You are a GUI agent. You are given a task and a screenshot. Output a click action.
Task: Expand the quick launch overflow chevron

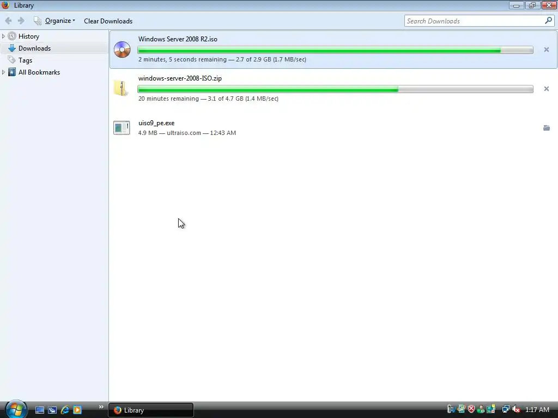coord(101,407)
